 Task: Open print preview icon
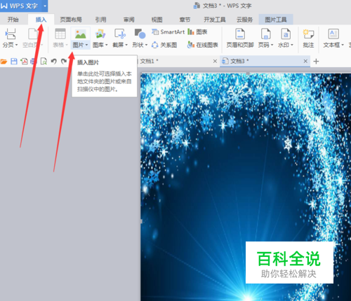click(44, 62)
